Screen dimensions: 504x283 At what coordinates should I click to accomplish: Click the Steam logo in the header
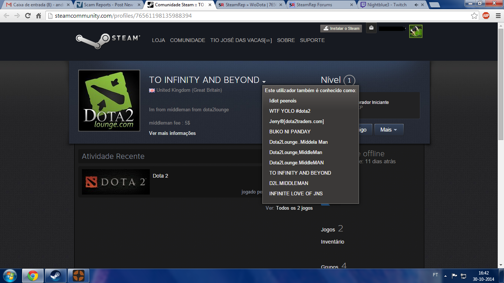tap(108, 41)
